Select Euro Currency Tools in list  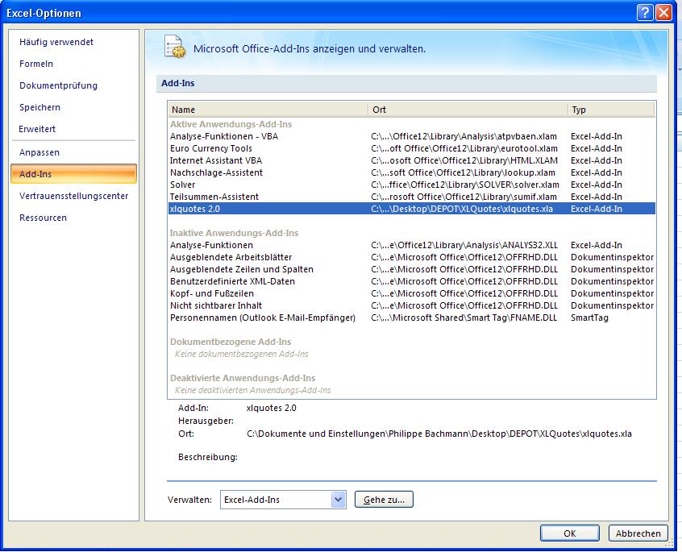pos(211,148)
